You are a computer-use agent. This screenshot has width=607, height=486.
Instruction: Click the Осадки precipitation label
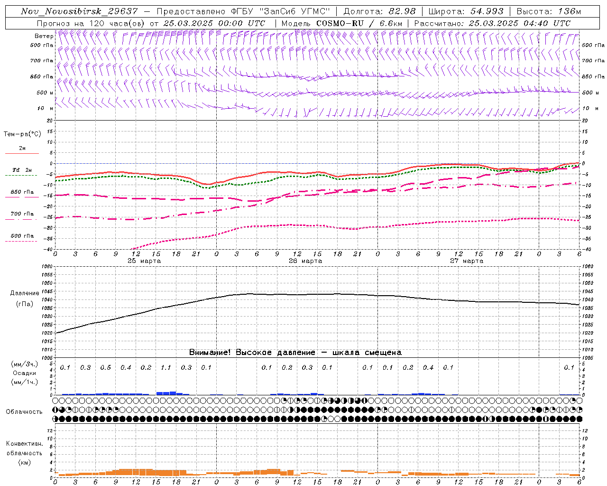tap(25, 373)
